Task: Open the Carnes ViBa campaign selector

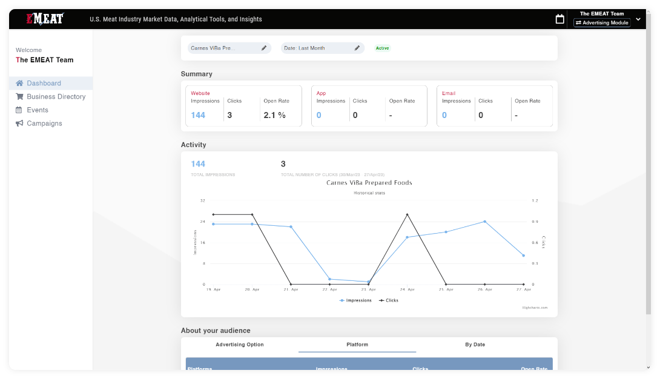Action: (223, 48)
